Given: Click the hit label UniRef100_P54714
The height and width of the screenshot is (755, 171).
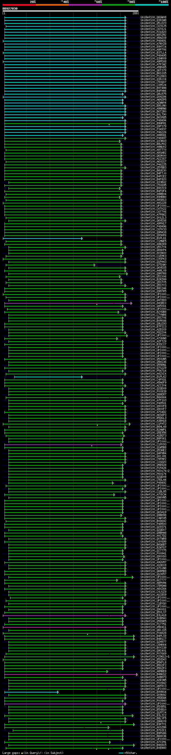Looking at the screenshot, I should (x=153, y=371).
